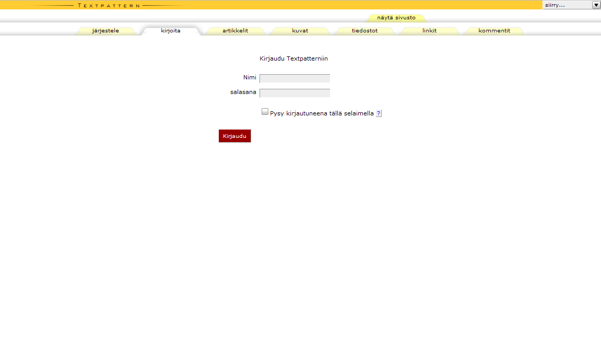Focus the Nimi input field
601x351 pixels.
[x=294, y=78]
